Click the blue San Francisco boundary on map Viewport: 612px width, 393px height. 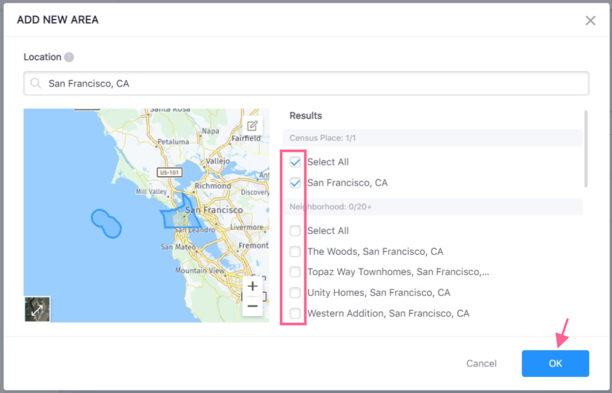click(180, 217)
